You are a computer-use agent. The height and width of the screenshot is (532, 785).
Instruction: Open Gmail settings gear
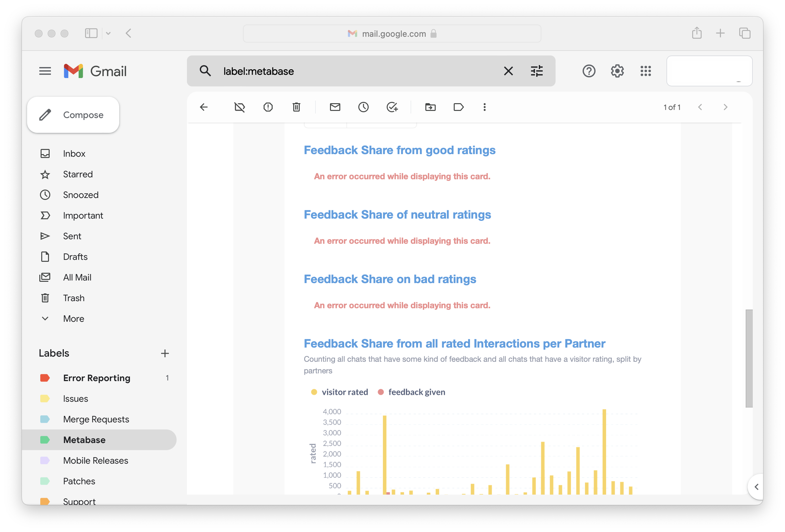(617, 71)
